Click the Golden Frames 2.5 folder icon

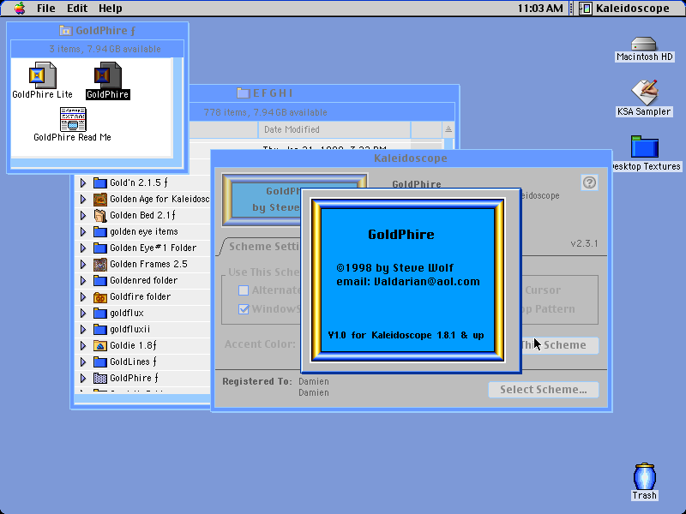[100, 265]
